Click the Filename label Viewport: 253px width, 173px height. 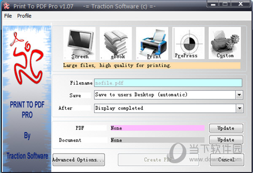(81, 83)
